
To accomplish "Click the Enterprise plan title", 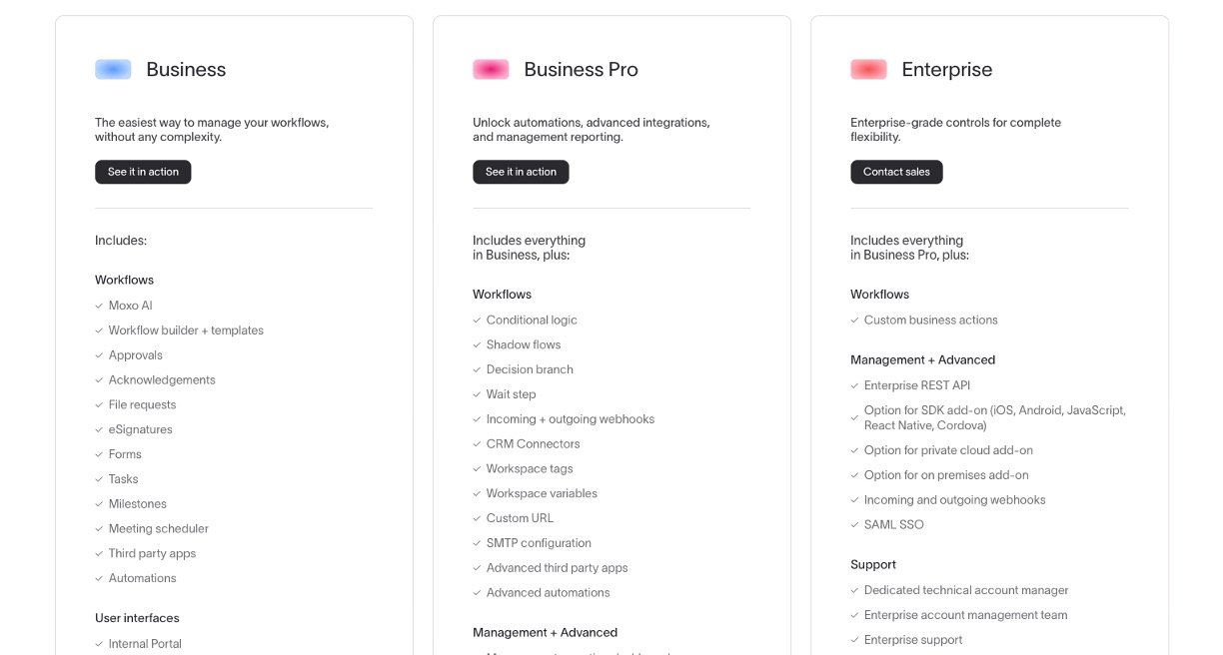I will coord(946,70).
